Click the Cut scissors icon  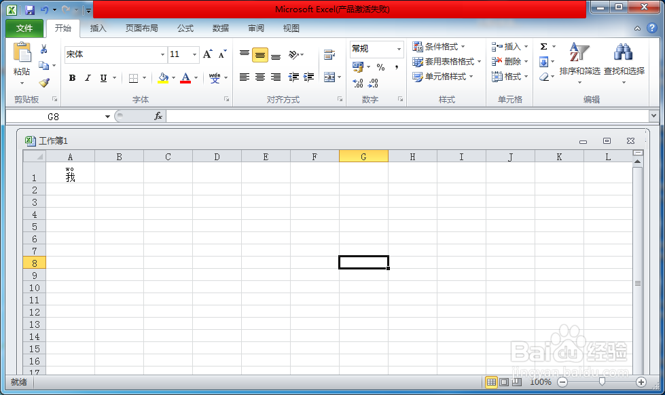click(x=43, y=49)
